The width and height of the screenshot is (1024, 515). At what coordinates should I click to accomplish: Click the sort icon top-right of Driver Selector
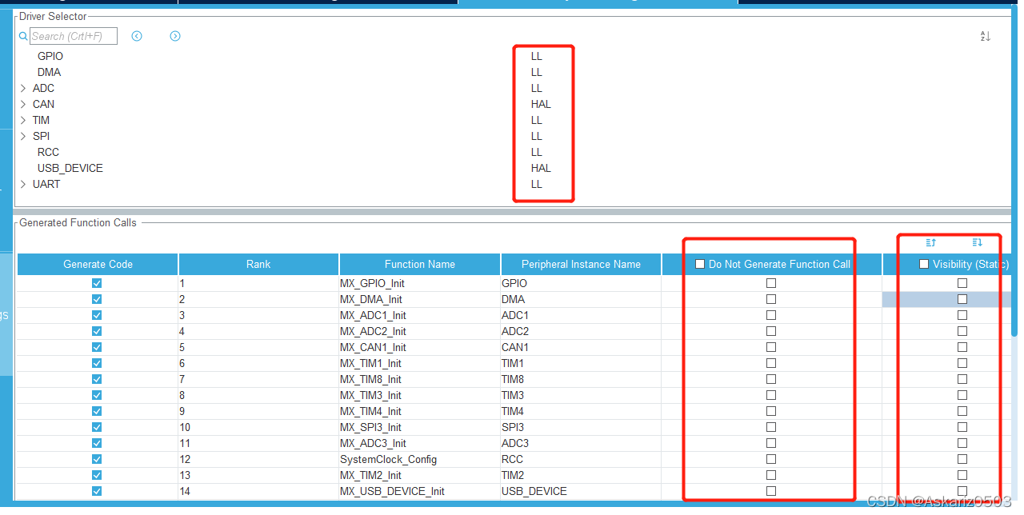tap(986, 36)
